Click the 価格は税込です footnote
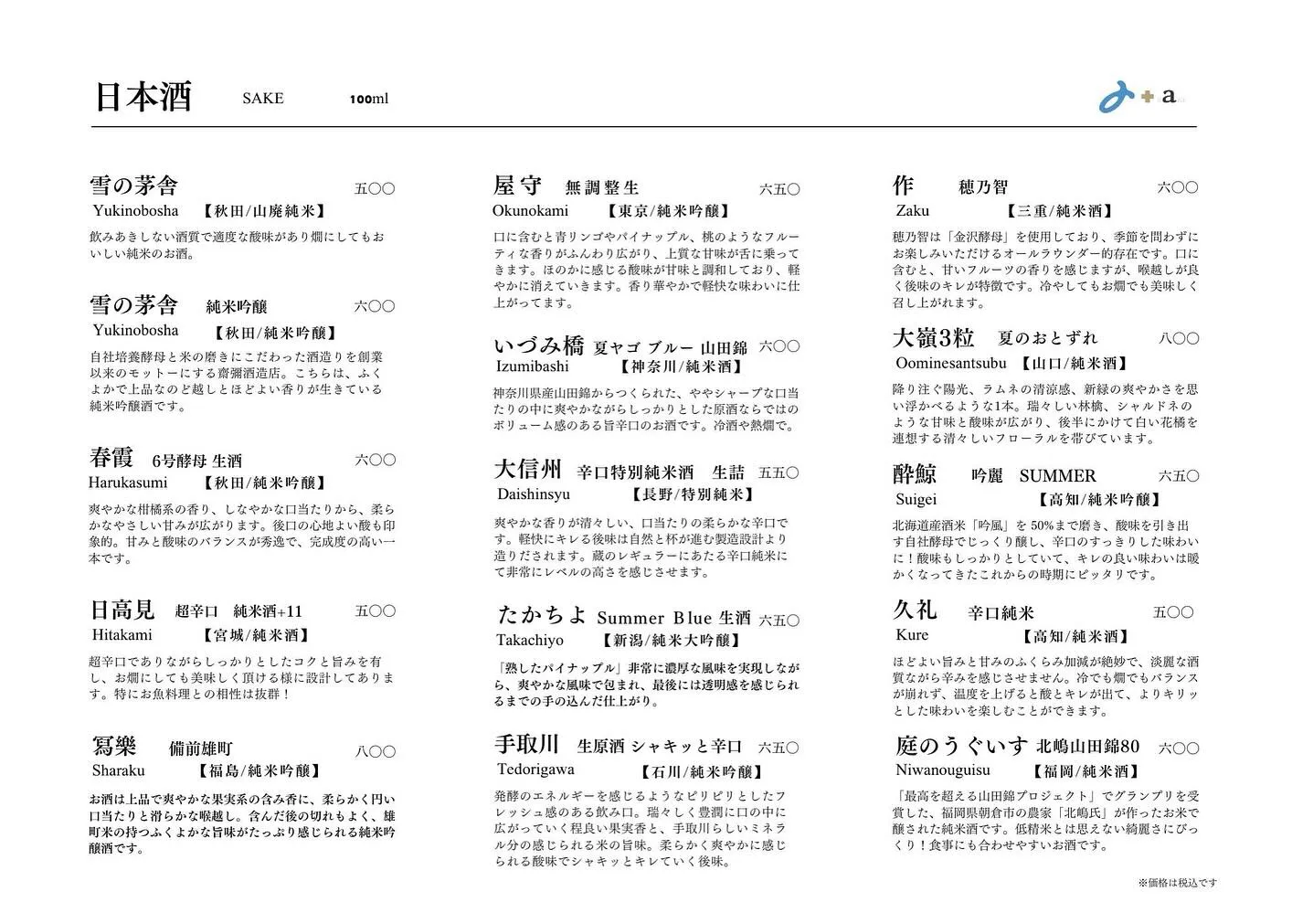This screenshot has height=913, width=1292. (1177, 883)
